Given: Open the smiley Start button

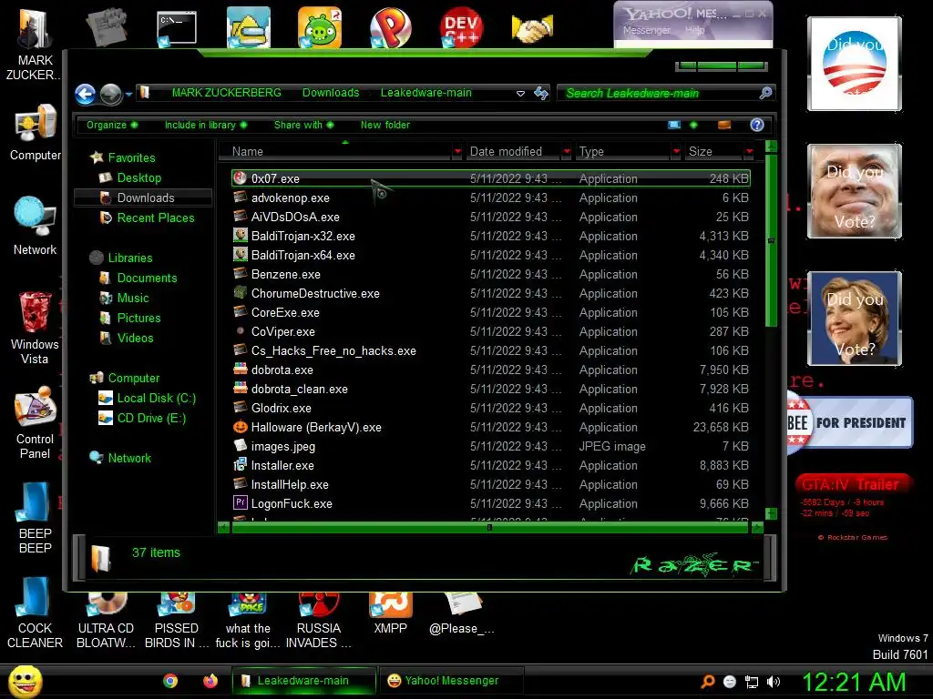Looking at the screenshot, I should 25,681.
